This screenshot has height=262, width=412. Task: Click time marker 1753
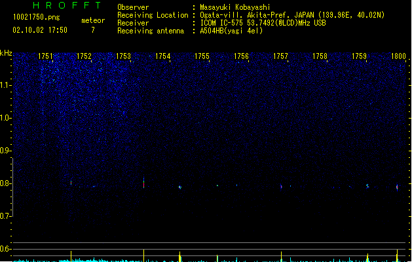[x=124, y=56]
